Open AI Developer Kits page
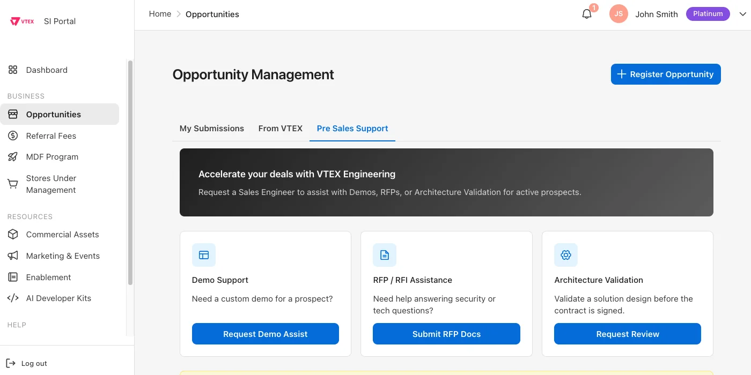The height and width of the screenshot is (375, 751). coord(60,298)
